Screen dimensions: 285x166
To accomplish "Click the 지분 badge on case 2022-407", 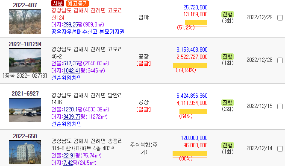I will 57,3.
